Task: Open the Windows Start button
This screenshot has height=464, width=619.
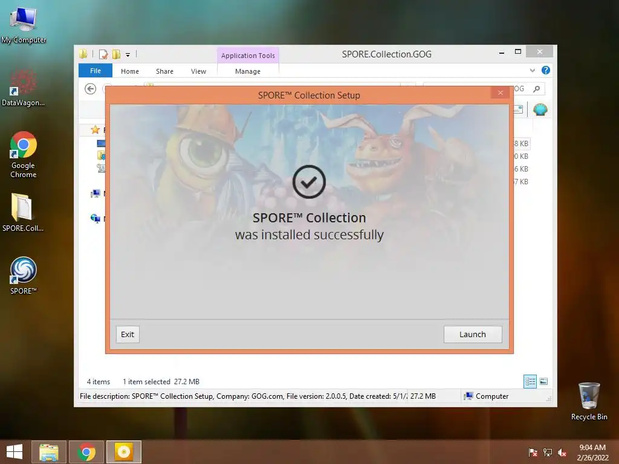Action: (x=15, y=452)
